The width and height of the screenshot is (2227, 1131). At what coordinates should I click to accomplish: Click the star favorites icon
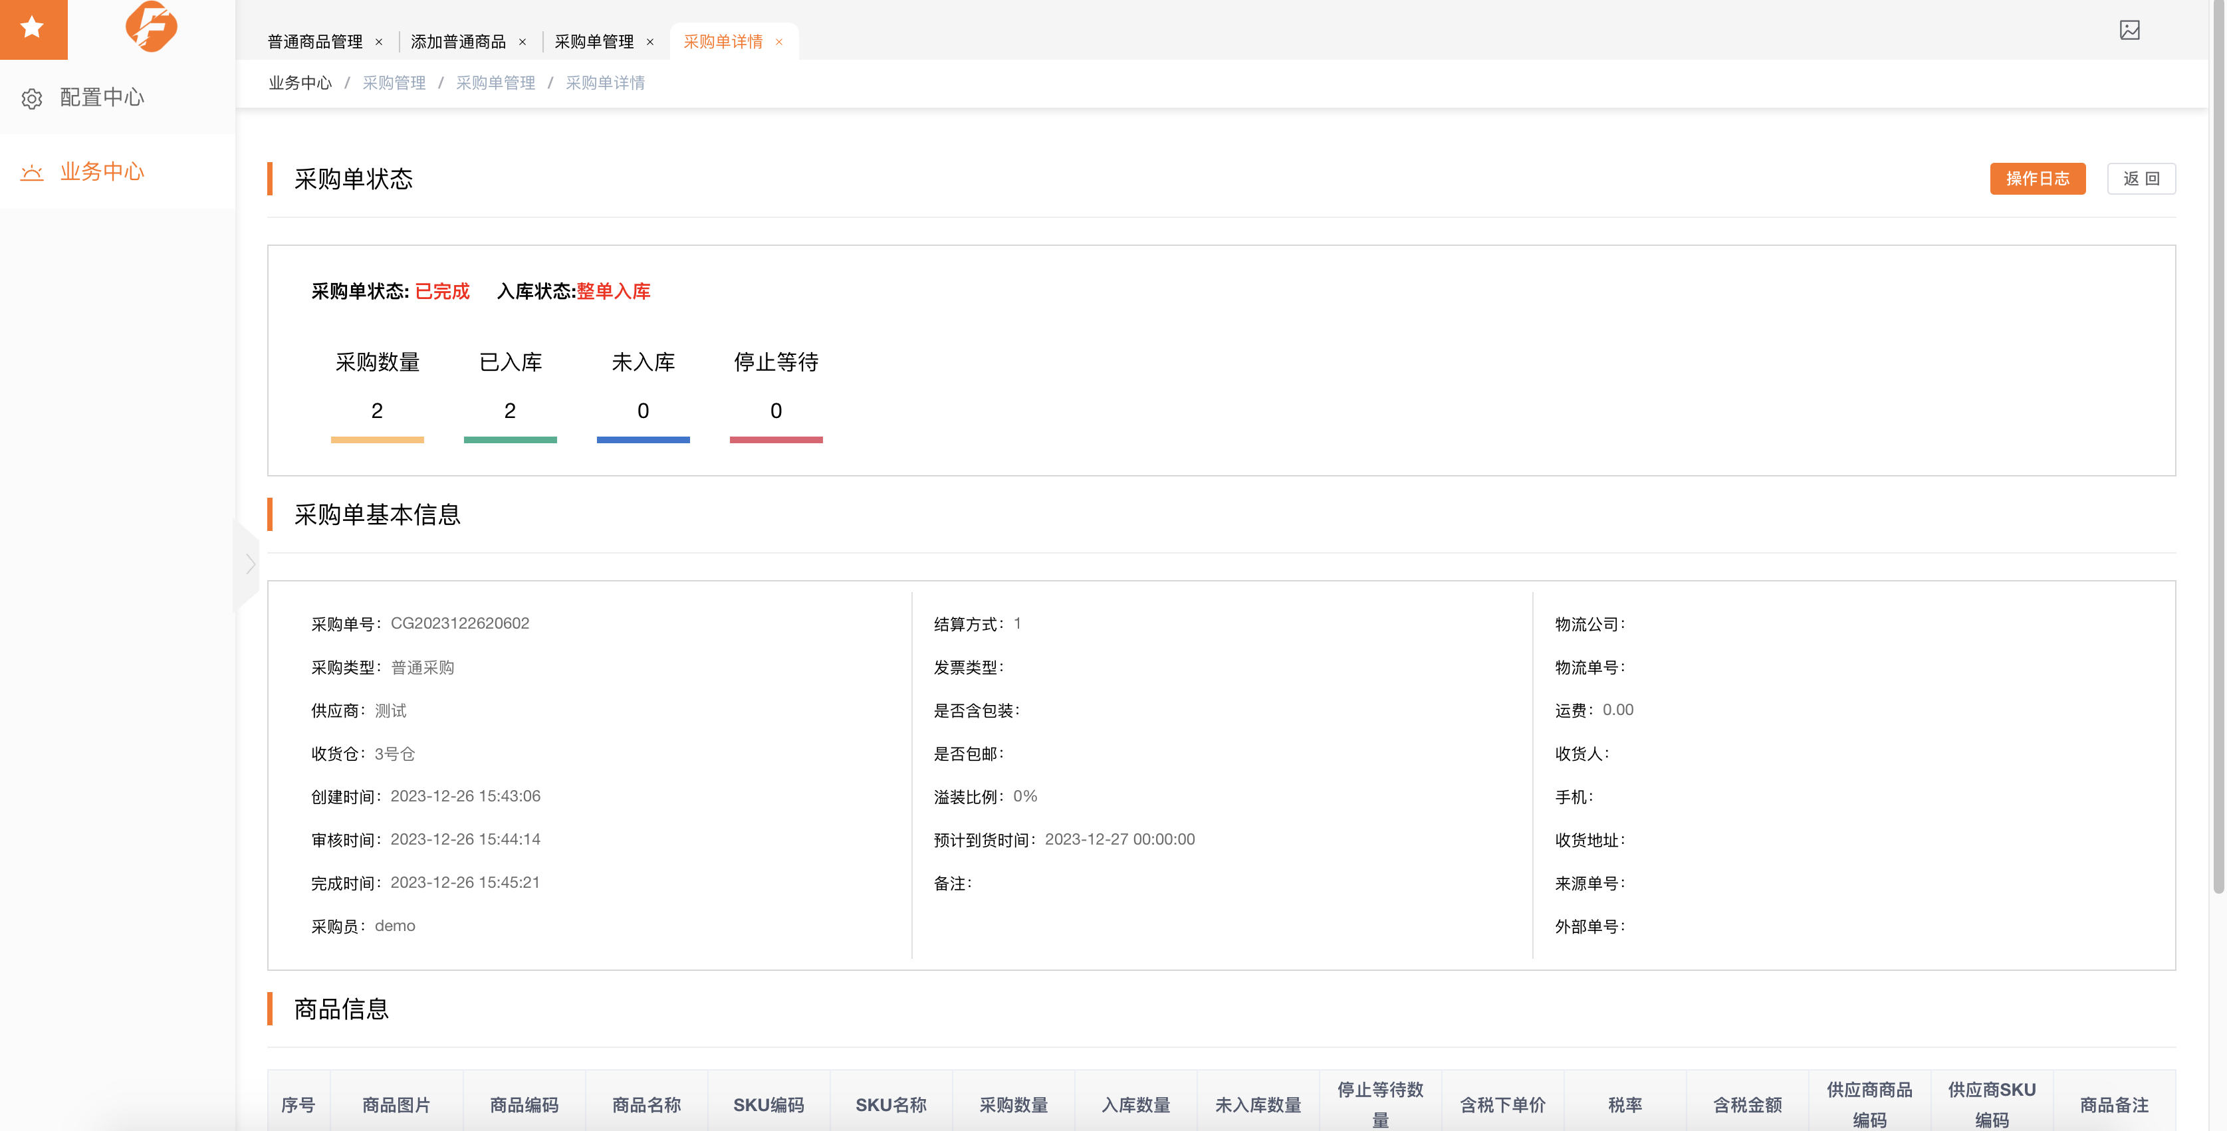click(x=33, y=28)
